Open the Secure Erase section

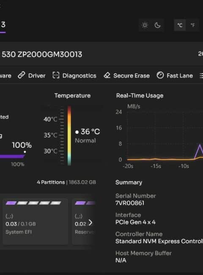pos(127,76)
